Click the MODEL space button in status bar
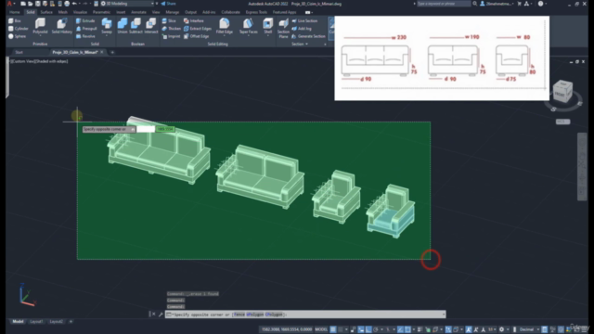Image resolution: width=594 pixels, height=334 pixels. (x=321, y=329)
